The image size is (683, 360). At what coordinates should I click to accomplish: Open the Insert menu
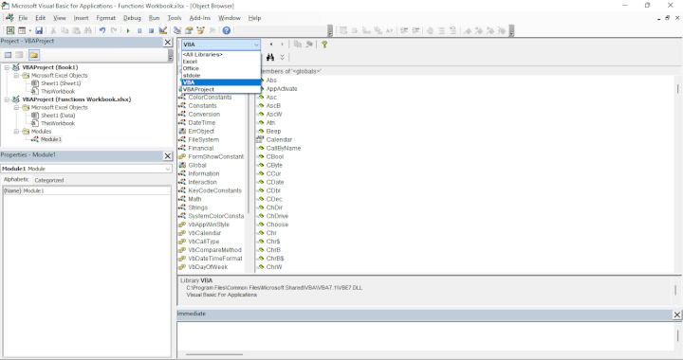81,18
